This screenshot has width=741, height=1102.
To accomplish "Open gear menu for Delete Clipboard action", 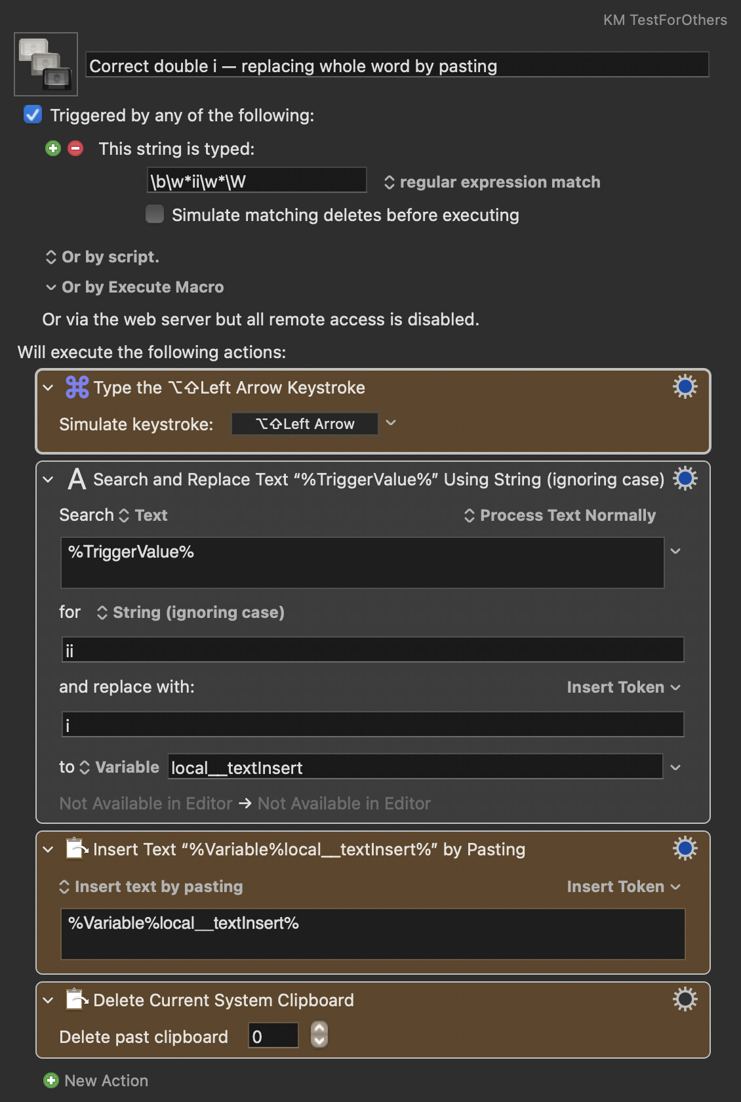I will click(685, 1000).
